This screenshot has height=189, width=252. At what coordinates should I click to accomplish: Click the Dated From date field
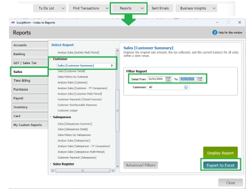(x=156, y=79)
